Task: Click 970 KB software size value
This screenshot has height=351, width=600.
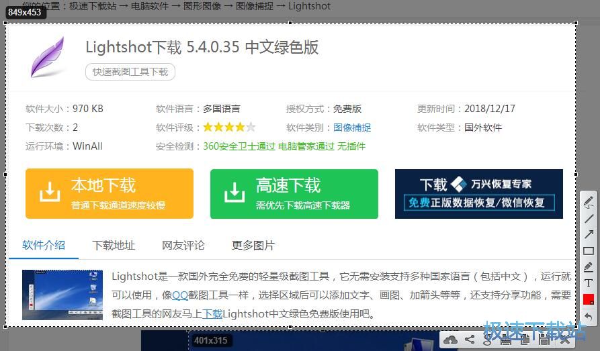Action: tap(88, 109)
